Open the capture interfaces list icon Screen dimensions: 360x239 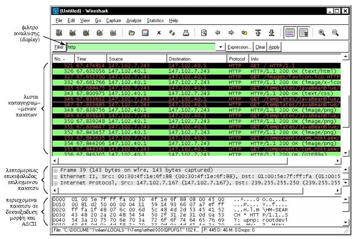59,33
